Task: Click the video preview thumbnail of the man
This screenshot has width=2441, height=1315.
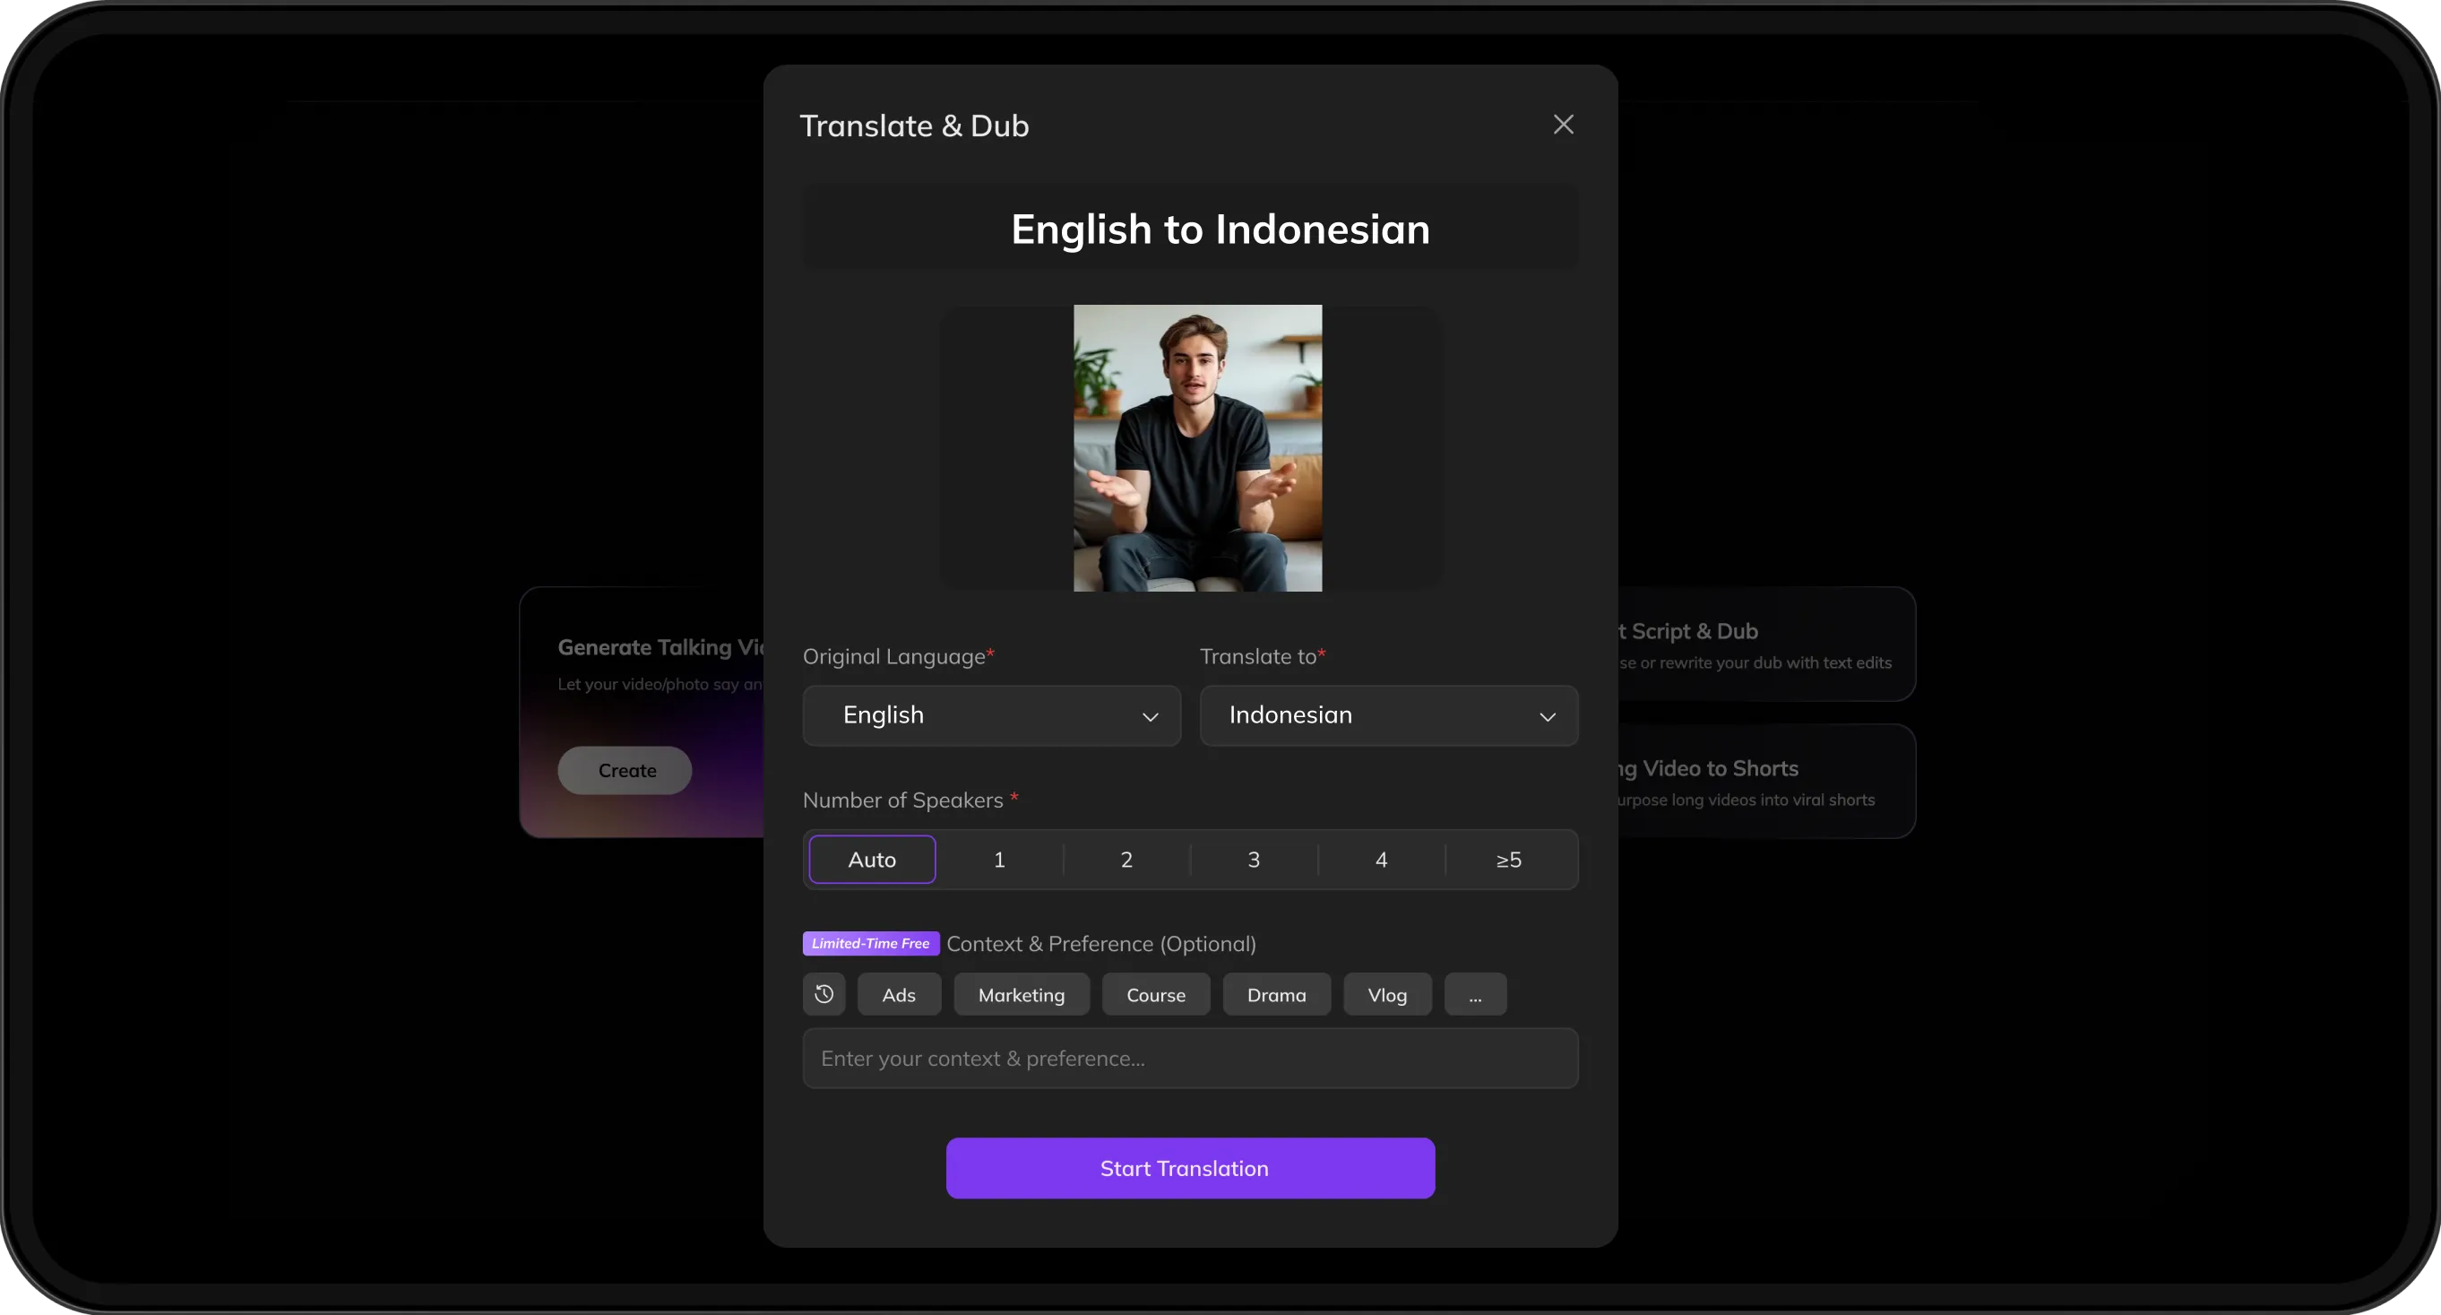Action: coord(1197,447)
